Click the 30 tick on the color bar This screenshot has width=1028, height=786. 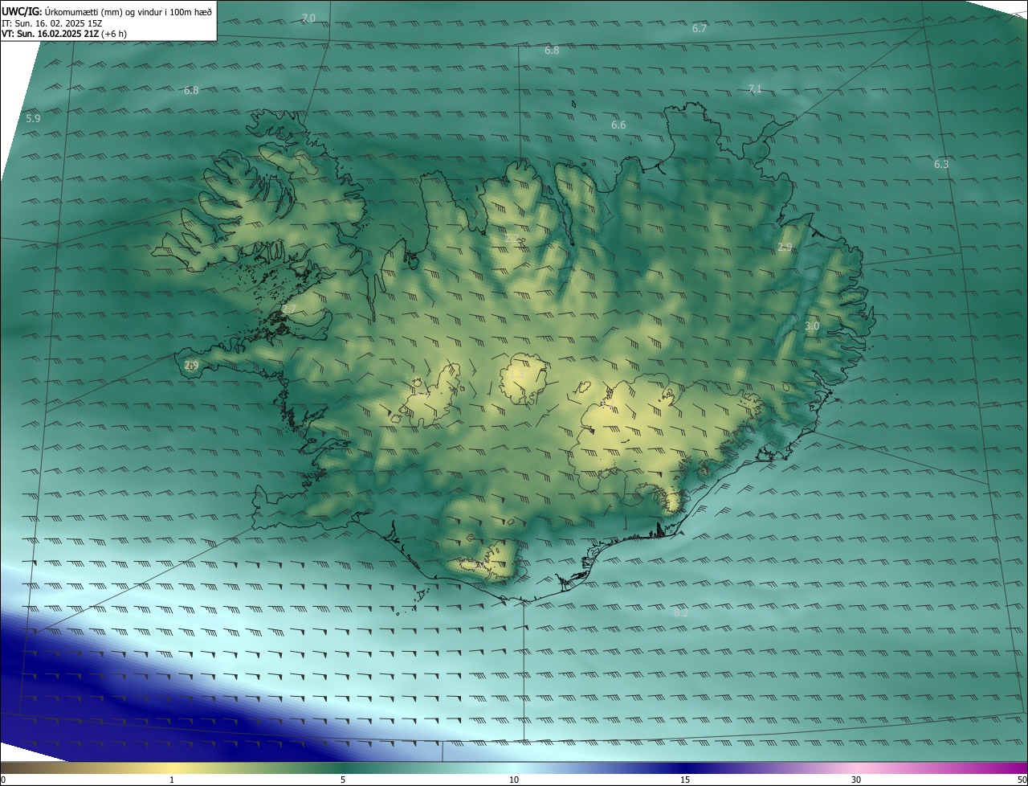(856, 780)
